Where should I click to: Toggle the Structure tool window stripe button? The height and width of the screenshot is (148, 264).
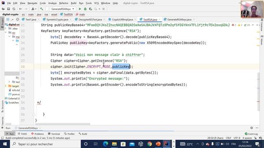coord(2,106)
